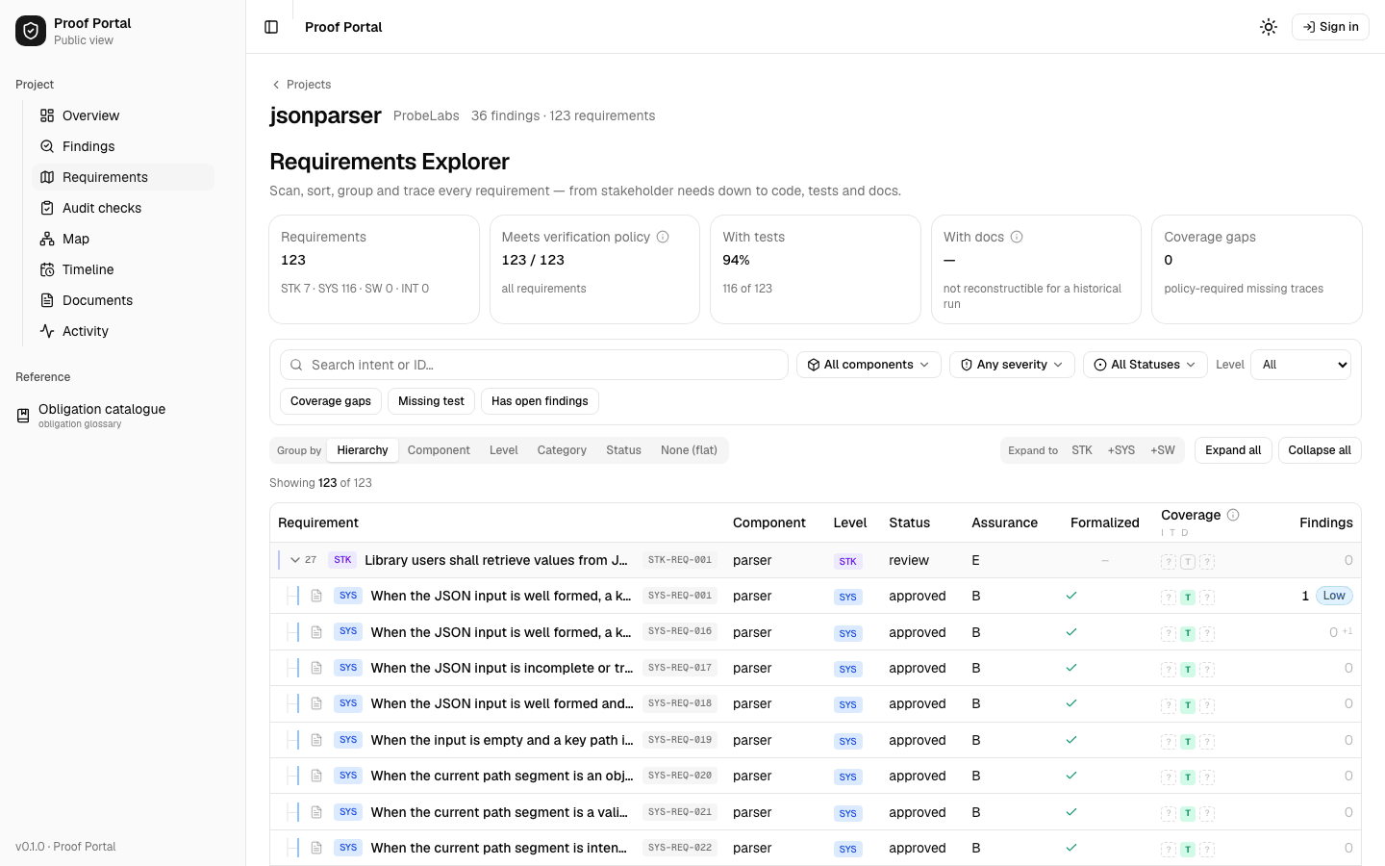This screenshot has width=1385, height=866.
Task: Click document icon in SYS-REQ-018 row
Action: [x=316, y=704]
